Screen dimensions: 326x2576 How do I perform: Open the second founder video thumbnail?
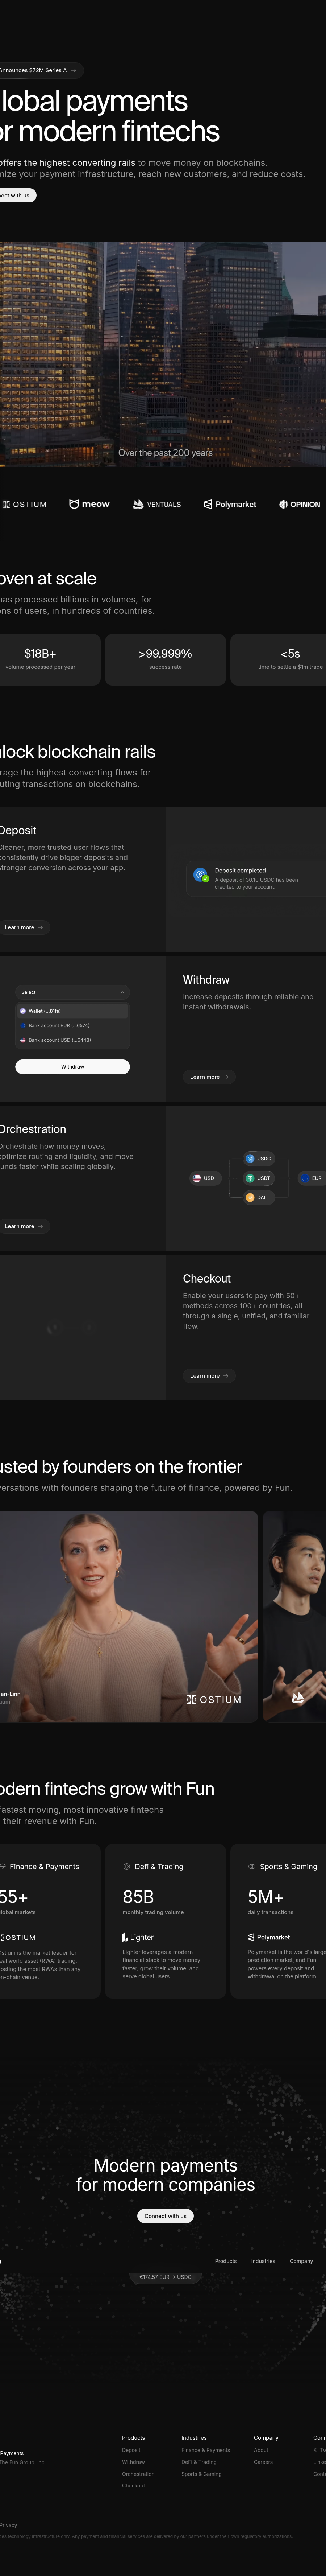click(294, 1616)
